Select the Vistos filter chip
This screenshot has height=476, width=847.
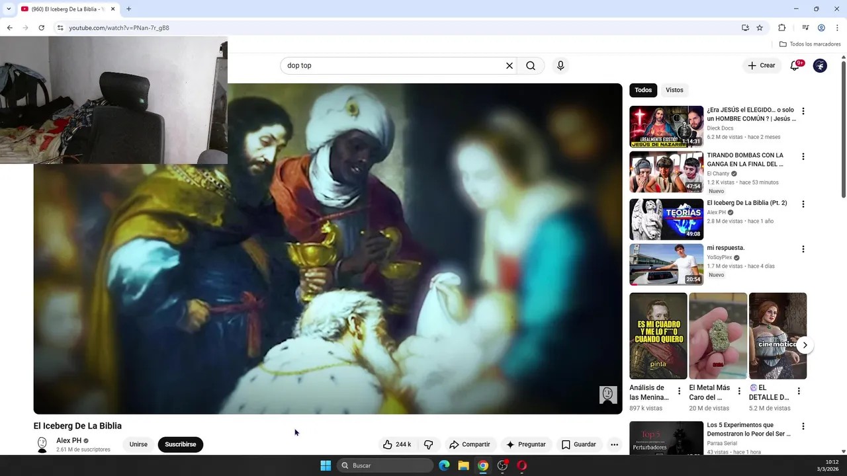[674, 90]
